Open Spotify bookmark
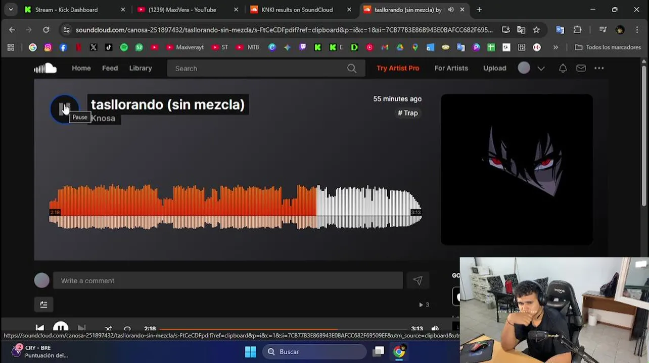The image size is (649, 363). (124, 47)
